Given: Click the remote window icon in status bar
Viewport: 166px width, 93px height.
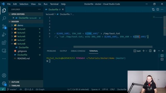Looking at the screenshot, I should point(3,89).
